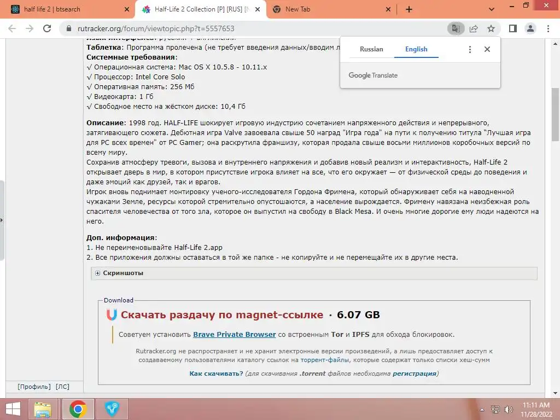Click the magnet icon beside download link
Image resolution: width=560 pixels, height=420 pixels.
tap(112, 314)
